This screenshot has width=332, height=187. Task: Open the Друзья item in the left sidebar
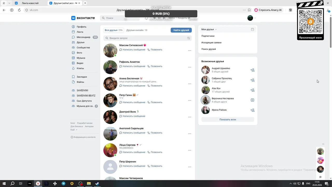click(80, 42)
